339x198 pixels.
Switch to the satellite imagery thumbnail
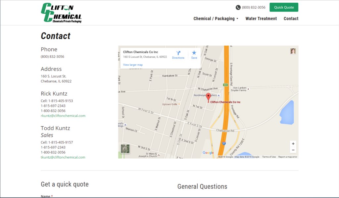(125, 149)
